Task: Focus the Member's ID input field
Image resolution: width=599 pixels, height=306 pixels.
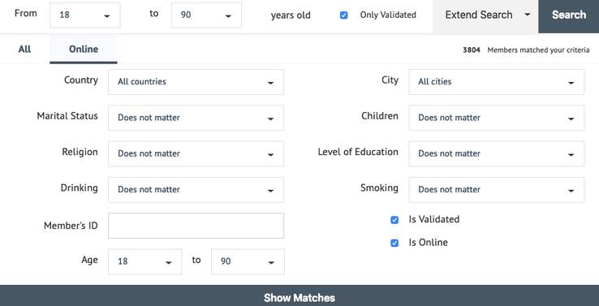Action: coord(196,226)
